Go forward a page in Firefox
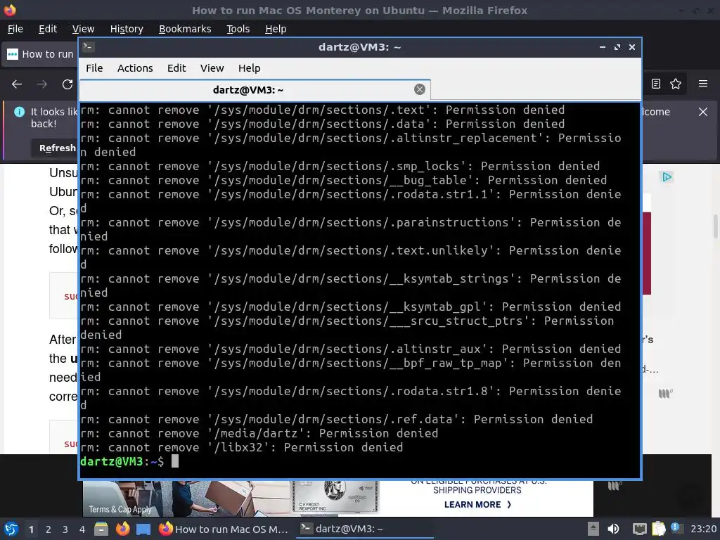This screenshot has height=540, width=720. [42, 84]
